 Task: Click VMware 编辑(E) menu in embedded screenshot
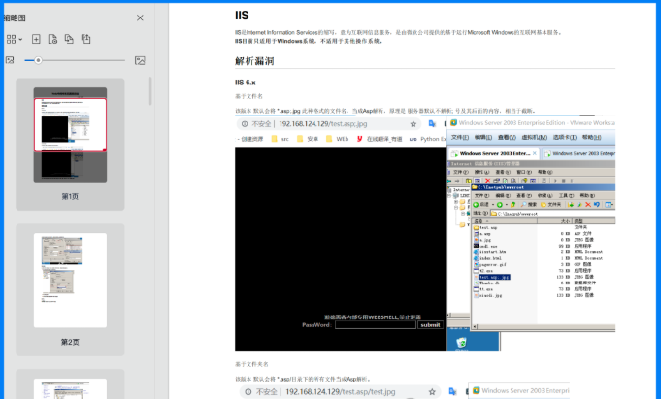tap(483, 138)
